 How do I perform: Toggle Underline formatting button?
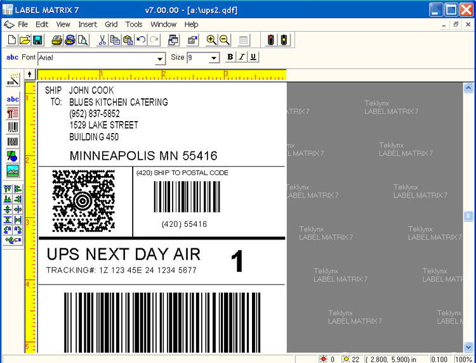[x=253, y=57]
